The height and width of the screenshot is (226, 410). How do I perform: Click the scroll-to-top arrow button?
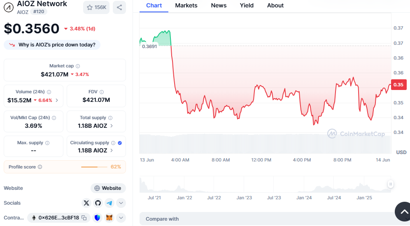pos(402,212)
